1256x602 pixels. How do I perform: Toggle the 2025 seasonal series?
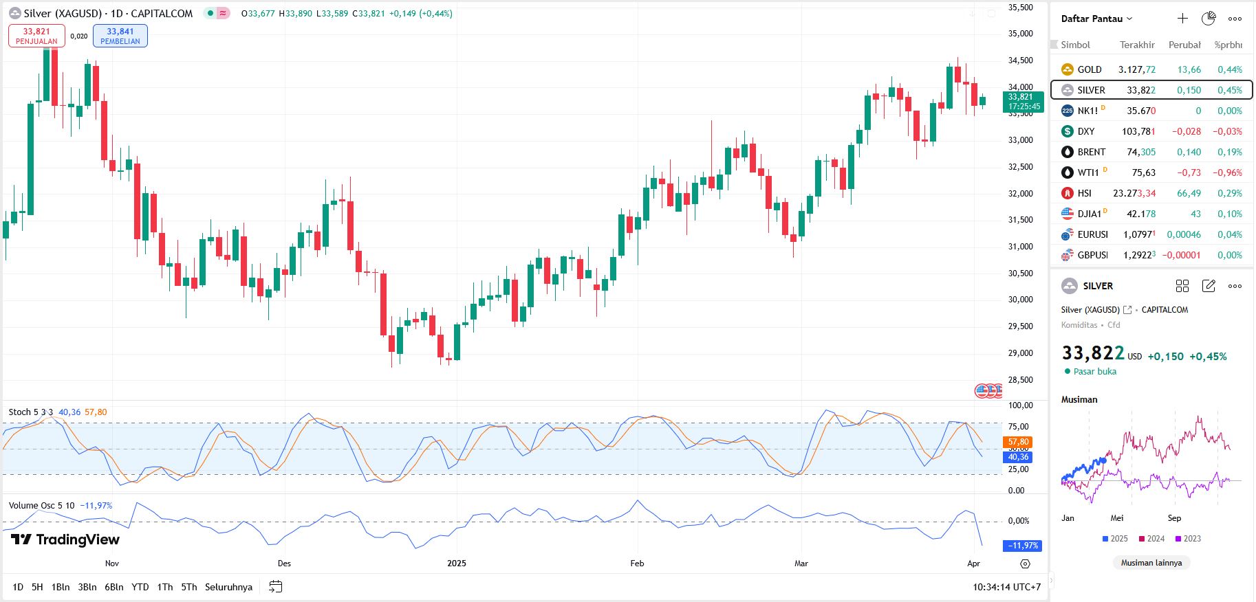point(1115,539)
